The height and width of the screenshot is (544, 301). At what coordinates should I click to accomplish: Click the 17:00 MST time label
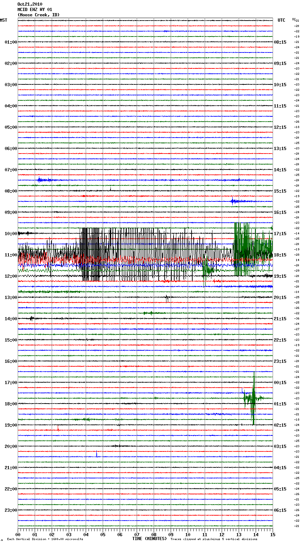pos(11,383)
